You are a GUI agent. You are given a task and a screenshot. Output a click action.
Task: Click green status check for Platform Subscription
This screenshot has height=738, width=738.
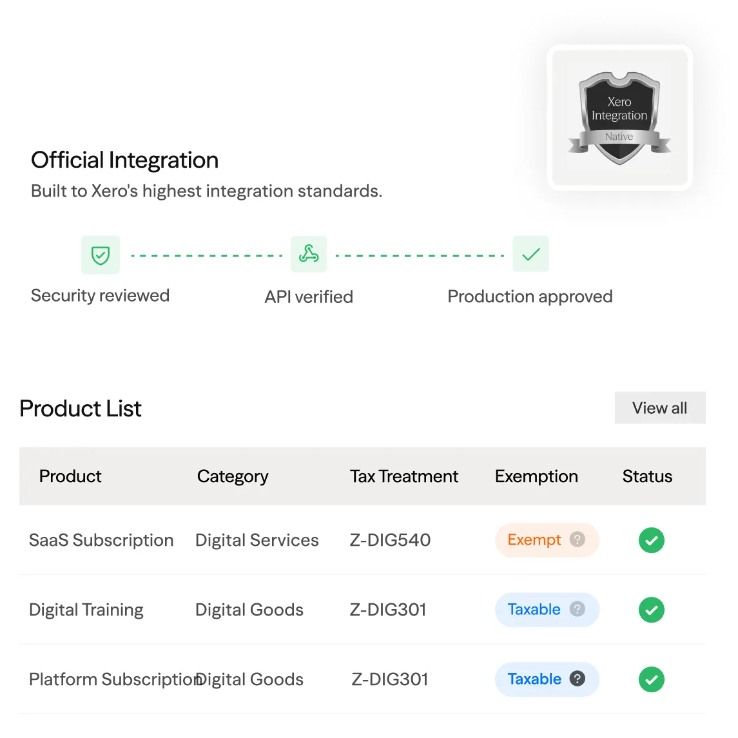pos(651,679)
